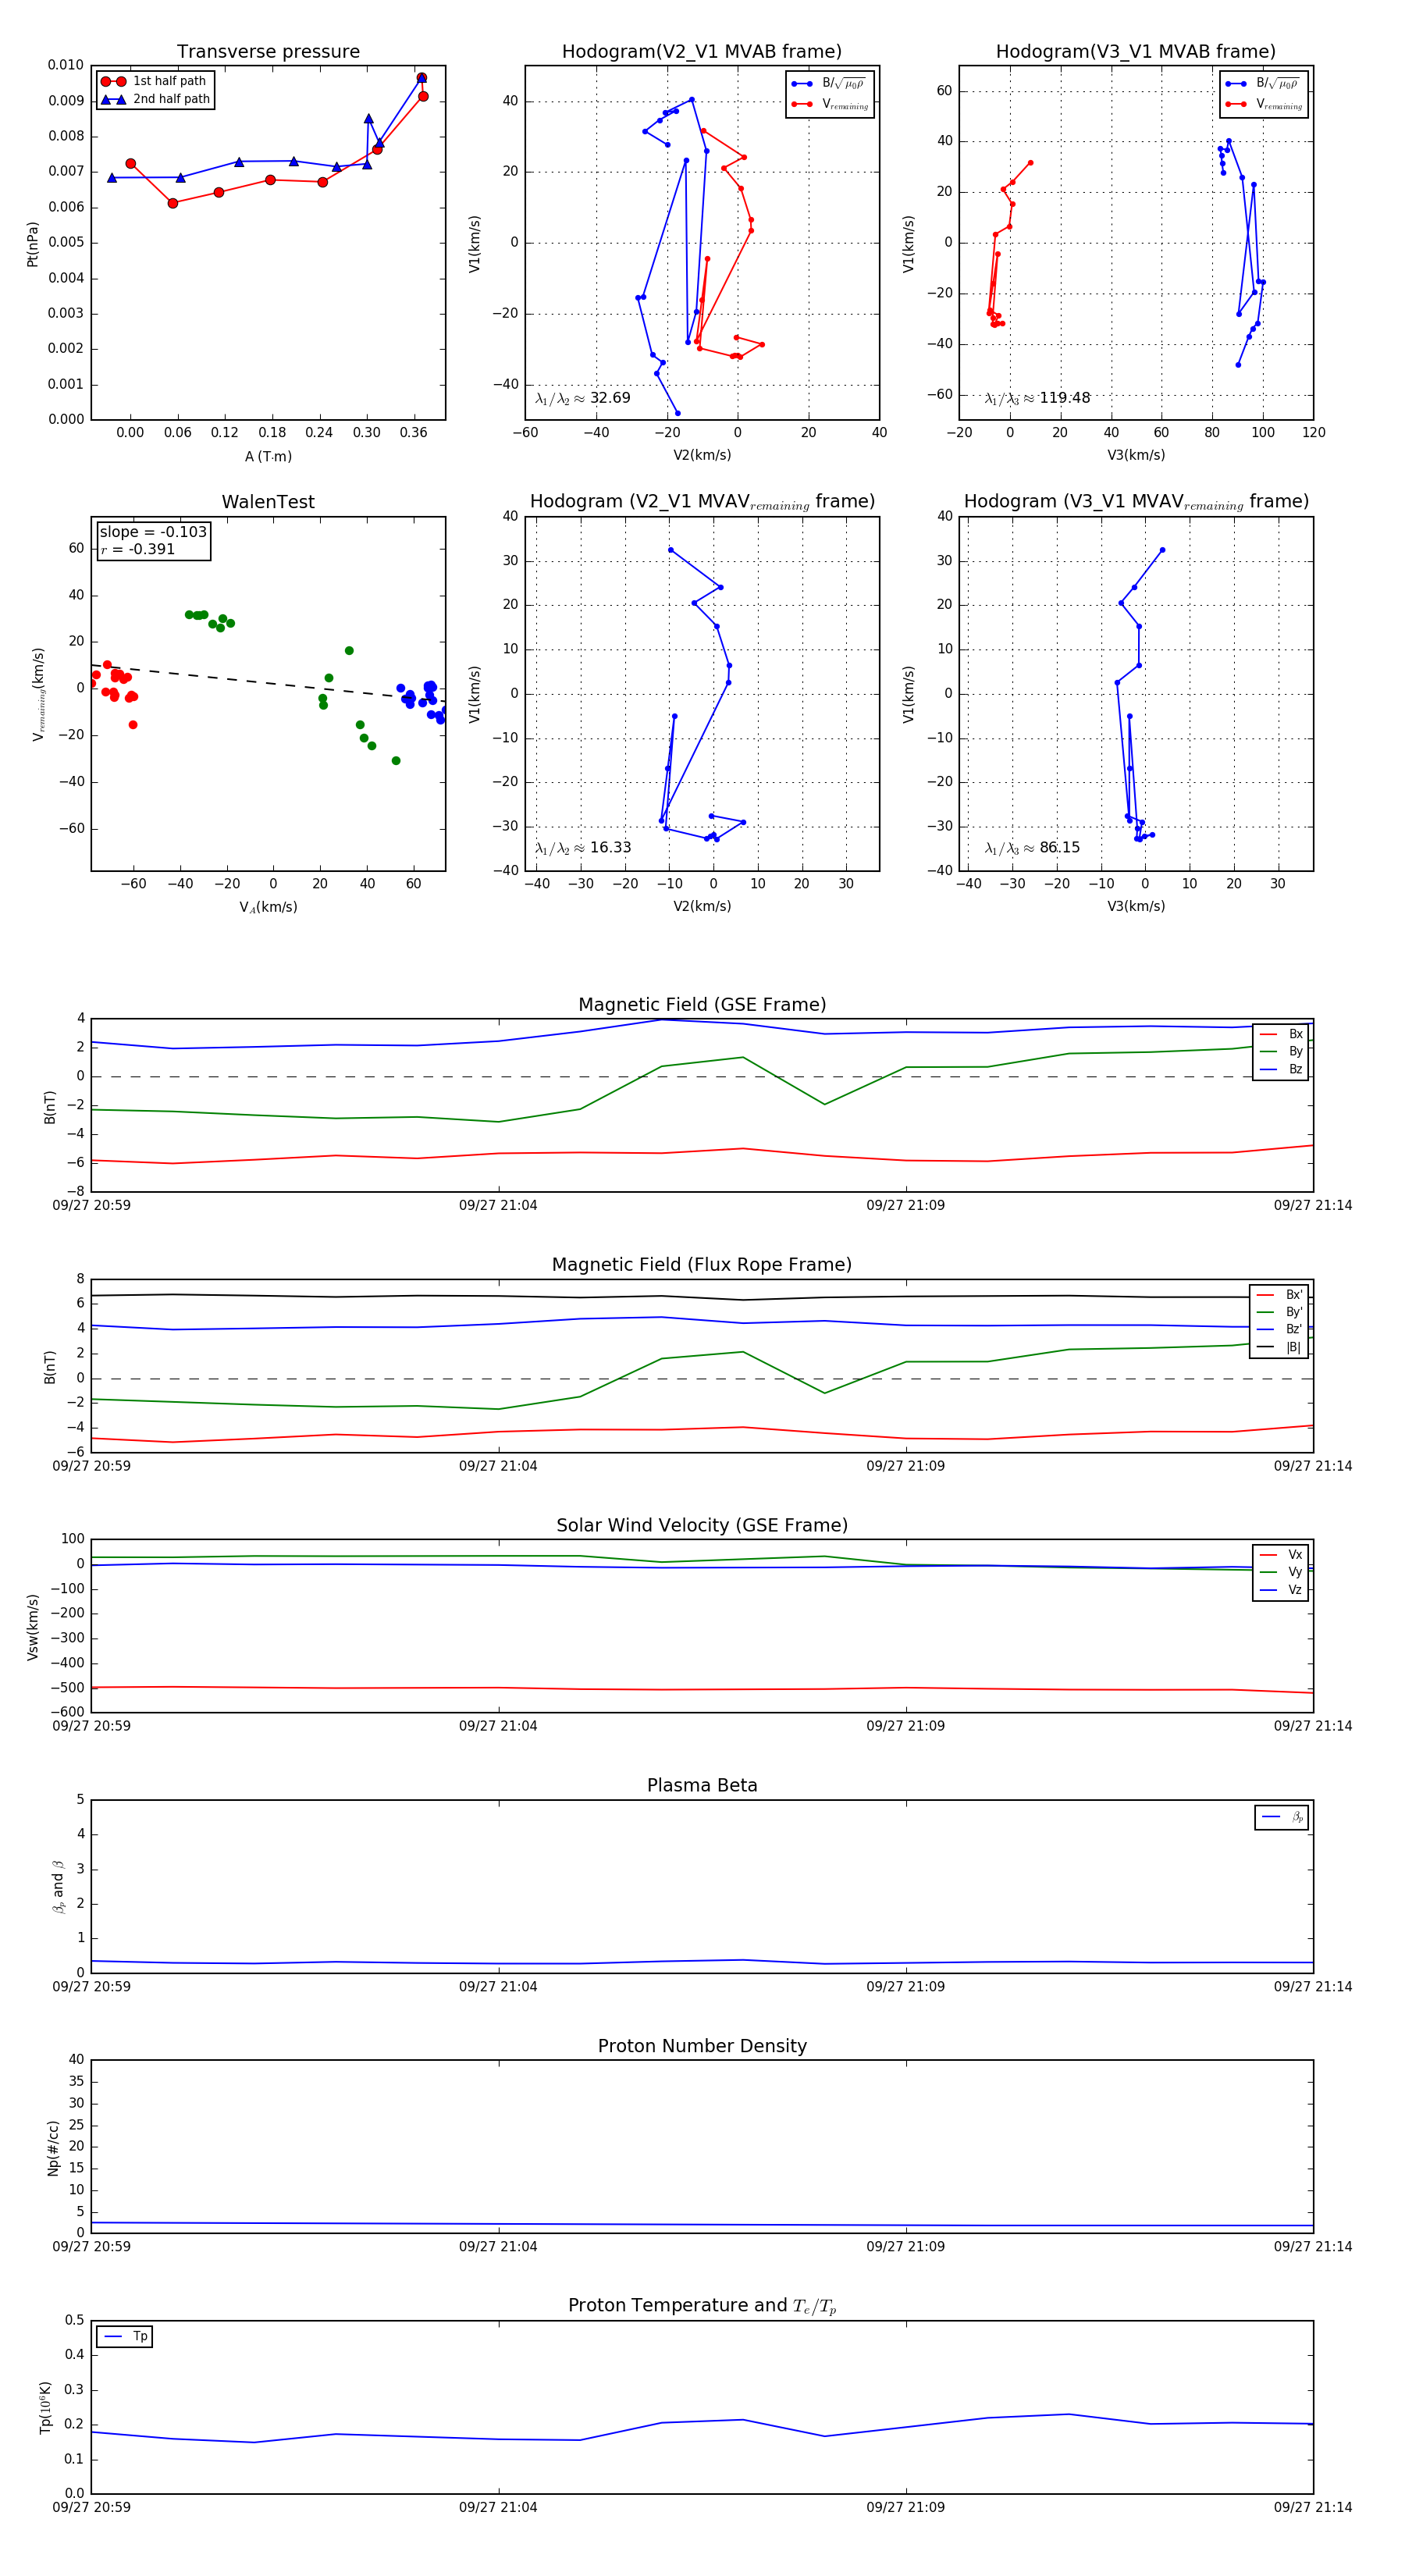Click the βp legend entry in Plasma Beta
1405x2576 pixels.
[1283, 1817]
